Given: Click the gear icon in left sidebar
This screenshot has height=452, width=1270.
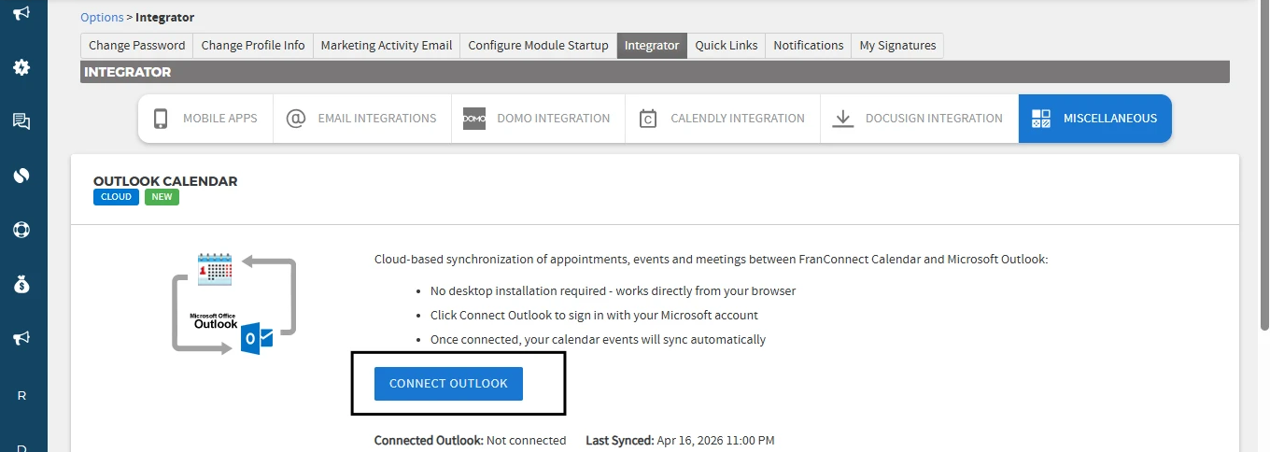Looking at the screenshot, I should click(x=21, y=67).
